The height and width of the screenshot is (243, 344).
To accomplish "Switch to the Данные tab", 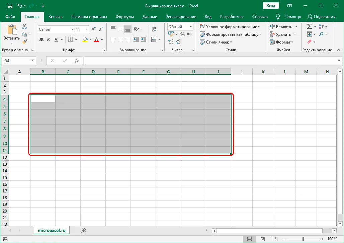I will [150, 17].
